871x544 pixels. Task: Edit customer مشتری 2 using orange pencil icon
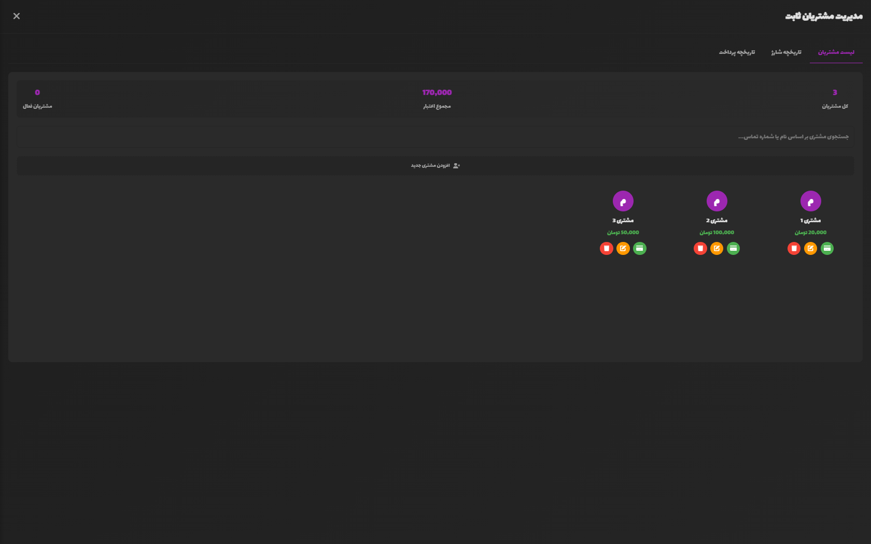(717, 249)
